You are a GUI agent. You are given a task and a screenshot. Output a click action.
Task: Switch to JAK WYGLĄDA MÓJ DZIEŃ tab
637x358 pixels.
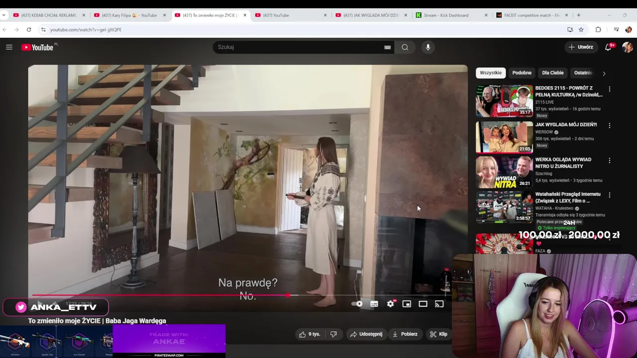coord(372,15)
